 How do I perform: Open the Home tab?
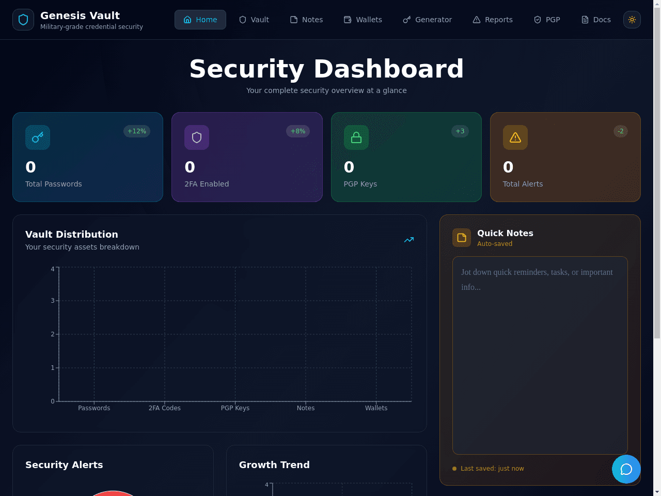tap(200, 20)
